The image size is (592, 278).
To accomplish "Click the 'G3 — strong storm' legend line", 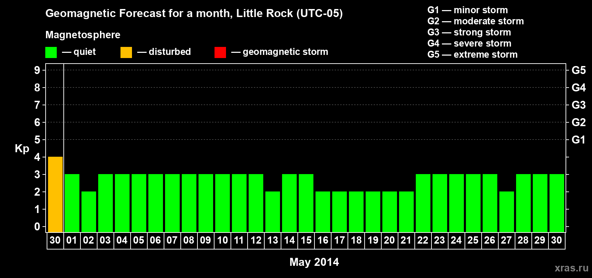I will point(469,32).
